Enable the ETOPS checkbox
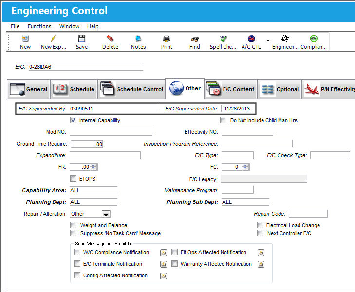Image resolution: width=355 pixels, height=292 pixels. click(x=73, y=179)
